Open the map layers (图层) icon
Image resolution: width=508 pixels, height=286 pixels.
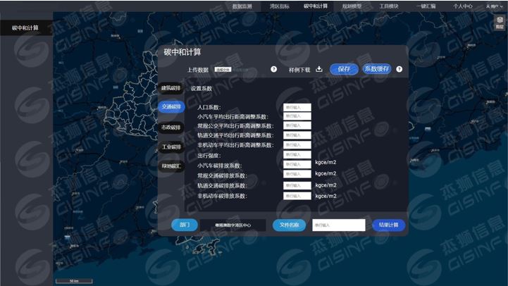(x=500, y=23)
